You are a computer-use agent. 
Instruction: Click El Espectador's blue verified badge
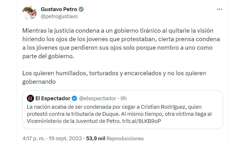click(74, 98)
